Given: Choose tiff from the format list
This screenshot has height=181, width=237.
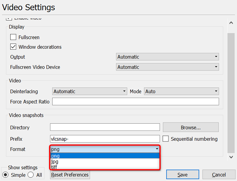Looking at the screenshot, I should pos(105,167).
